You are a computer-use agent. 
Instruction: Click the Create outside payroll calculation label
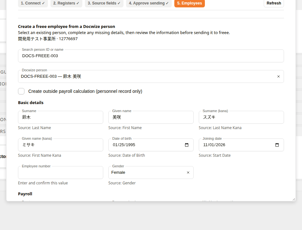pos(85,91)
